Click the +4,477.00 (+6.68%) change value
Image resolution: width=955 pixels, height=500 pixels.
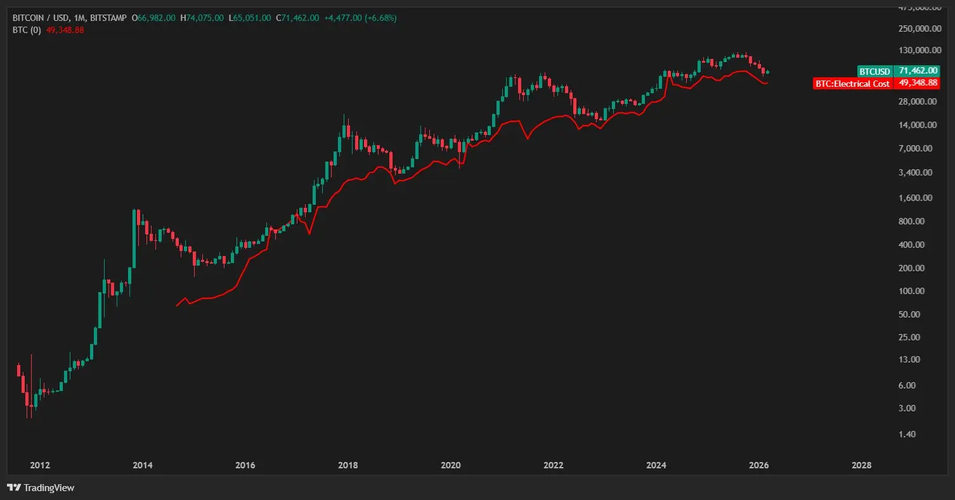(360, 18)
